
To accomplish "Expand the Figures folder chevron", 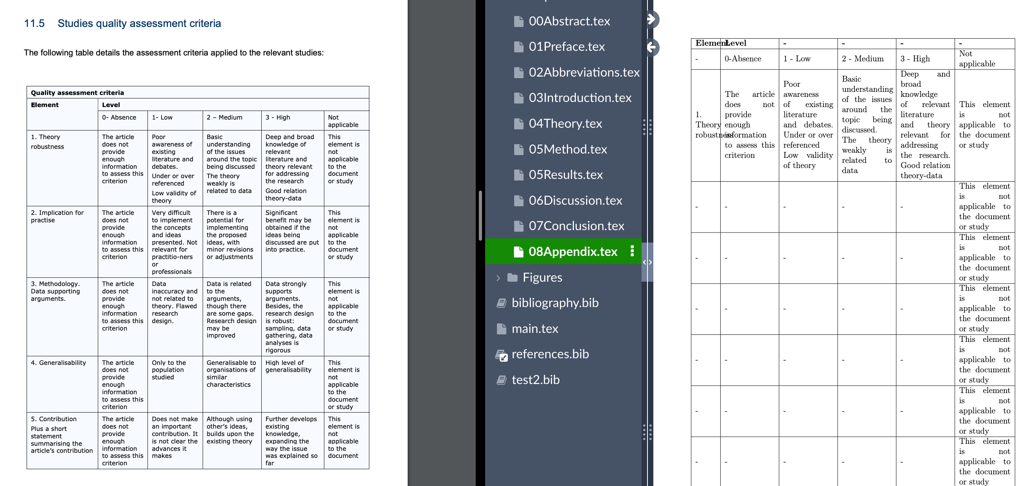I will coord(498,278).
